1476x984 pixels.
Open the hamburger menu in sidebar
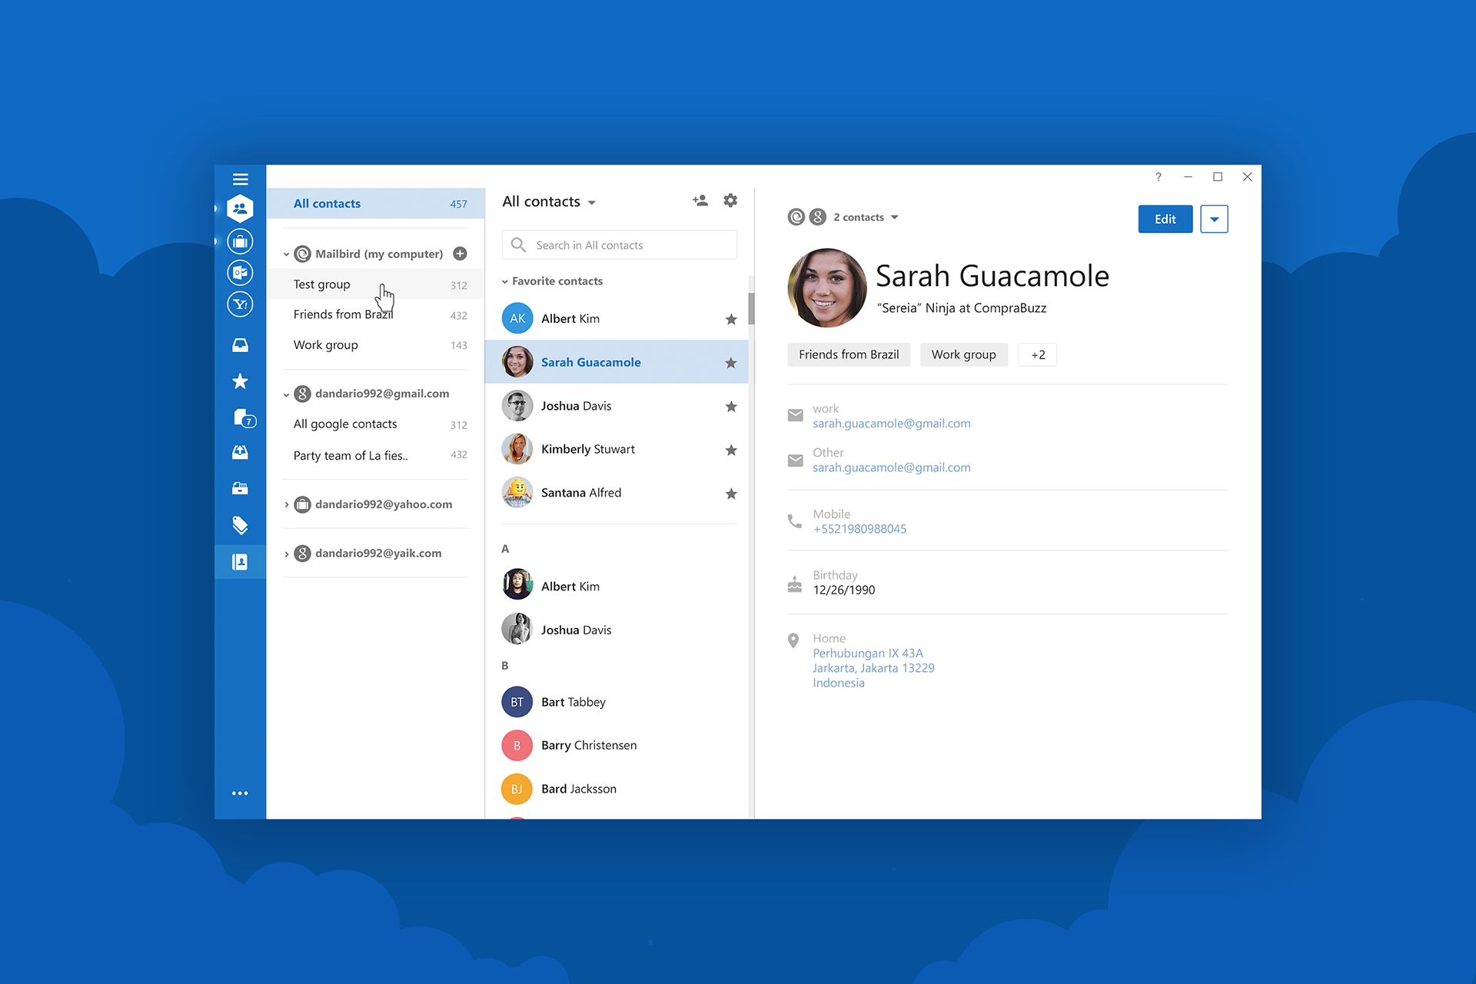click(240, 179)
